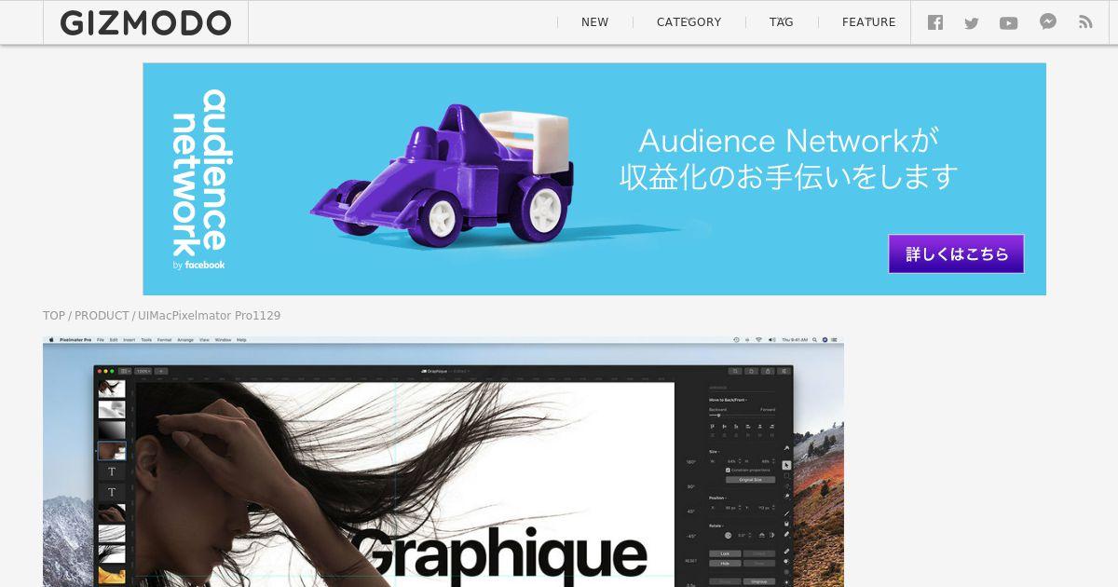Open the Gizmodo YouTube icon

[x=1009, y=23]
